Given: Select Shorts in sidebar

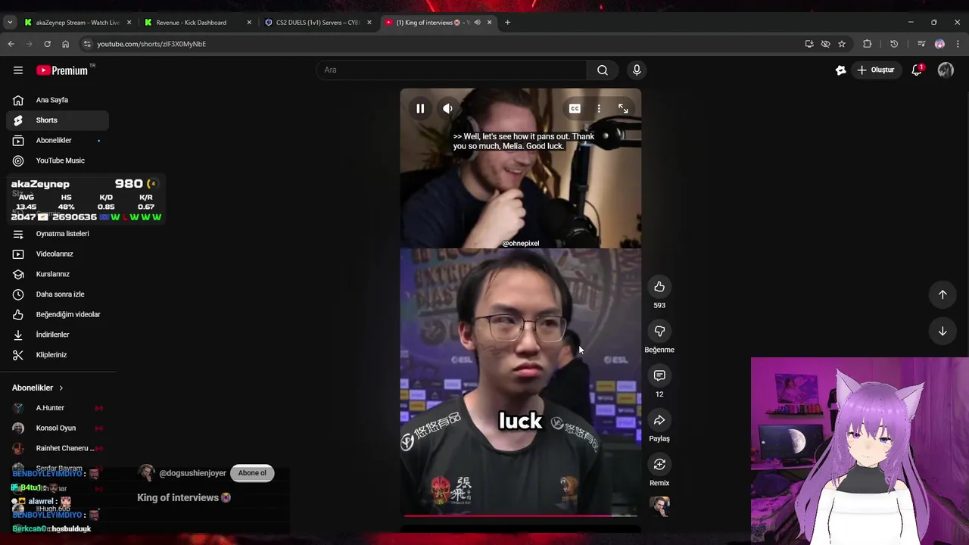Looking at the screenshot, I should click(x=58, y=120).
